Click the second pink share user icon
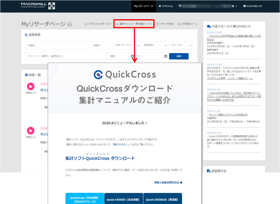This screenshot has height=204, width=280. [31, 131]
